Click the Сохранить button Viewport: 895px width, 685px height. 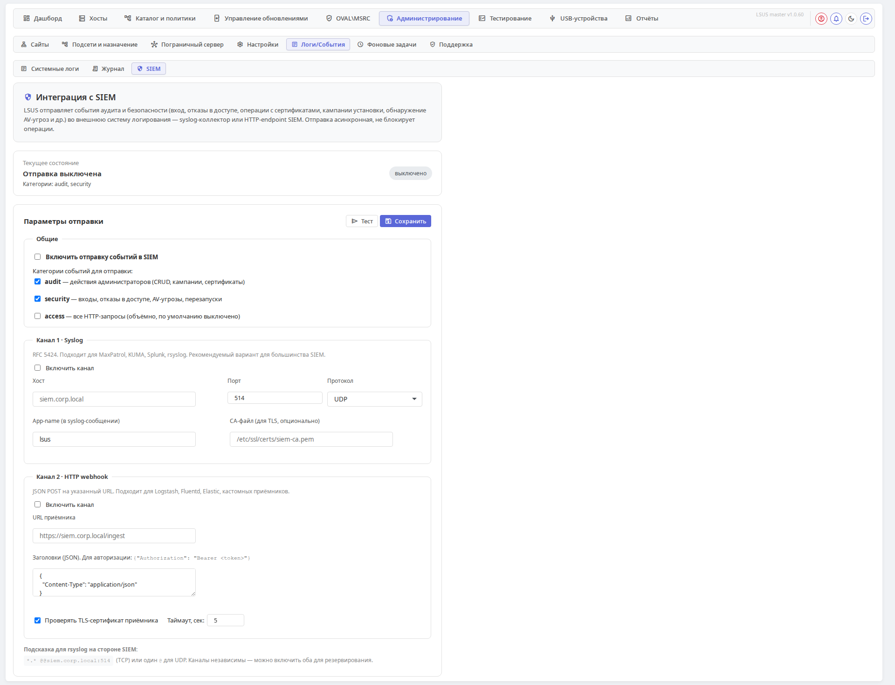pyautogui.click(x=406, y=221)
